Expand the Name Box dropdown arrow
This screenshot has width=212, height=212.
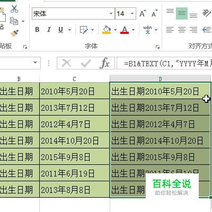point(35,63)
